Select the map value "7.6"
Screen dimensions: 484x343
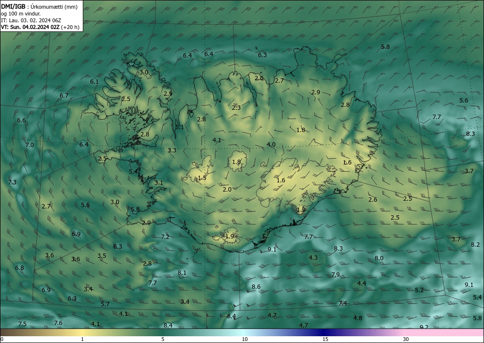pyautogui.click(x=58, y=323)
